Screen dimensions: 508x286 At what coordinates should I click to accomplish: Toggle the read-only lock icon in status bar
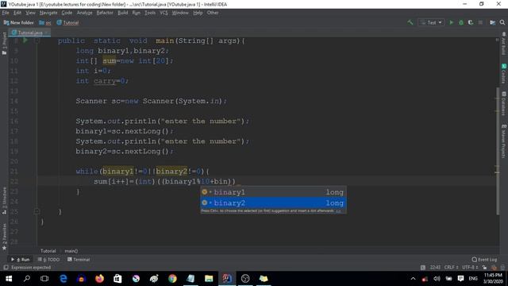point(484,268)
